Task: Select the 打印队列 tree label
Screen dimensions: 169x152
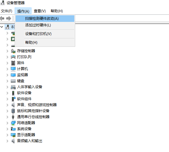Action: pyautogui.click(x=24, y=57)
